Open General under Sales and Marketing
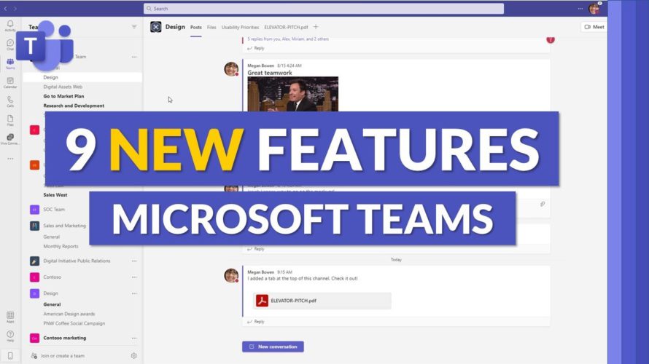 [x=51, y=237]
